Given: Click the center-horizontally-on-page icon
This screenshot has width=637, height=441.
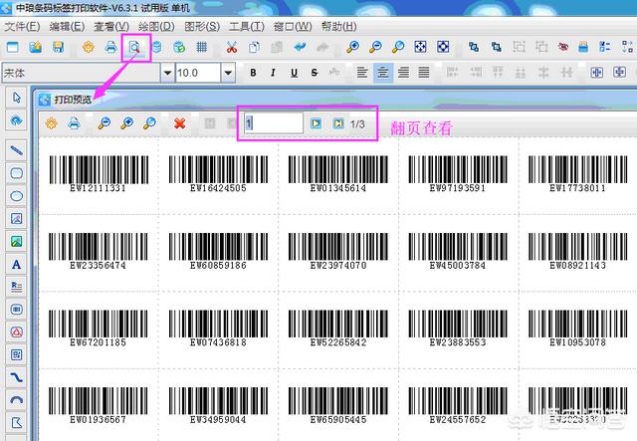Looking at the screenshot, I should point(597,73).
